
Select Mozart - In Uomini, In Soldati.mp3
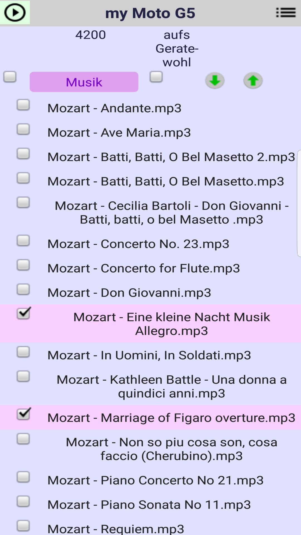149,355
